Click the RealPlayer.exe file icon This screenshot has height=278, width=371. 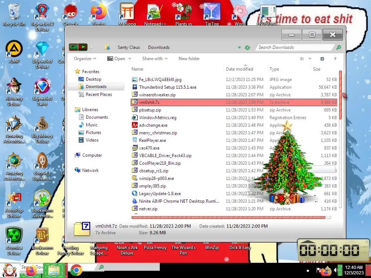[x=135, y=140]
